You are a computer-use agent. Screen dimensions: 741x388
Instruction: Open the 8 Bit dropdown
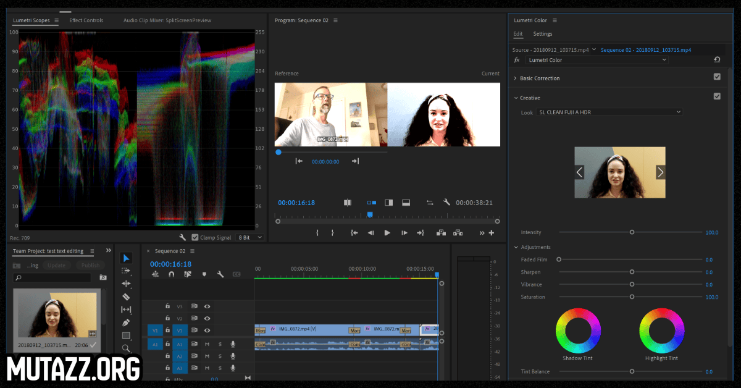pos(250,237)
